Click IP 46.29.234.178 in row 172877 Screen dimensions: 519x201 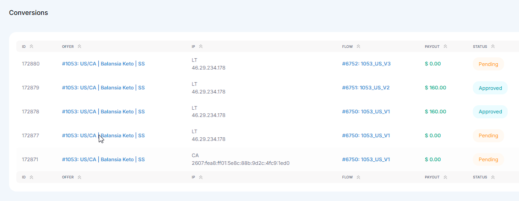[208, 139]
